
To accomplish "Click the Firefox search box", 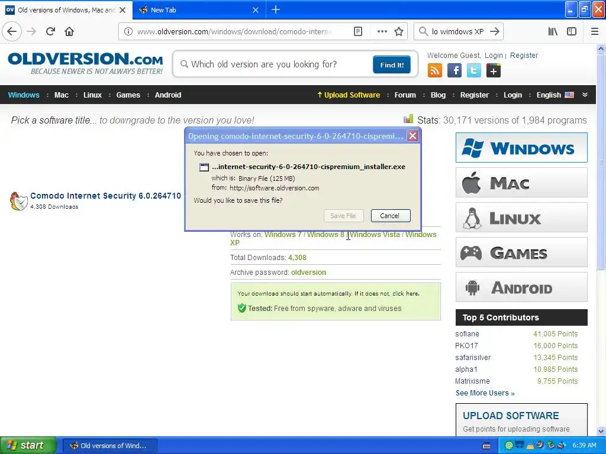I will (457, 32).
